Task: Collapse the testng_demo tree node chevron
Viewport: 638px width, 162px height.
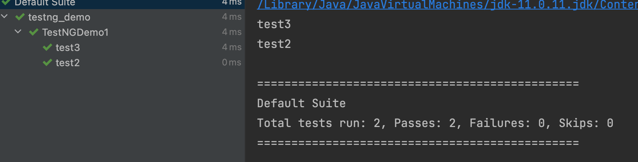Action: click(4, 16)
